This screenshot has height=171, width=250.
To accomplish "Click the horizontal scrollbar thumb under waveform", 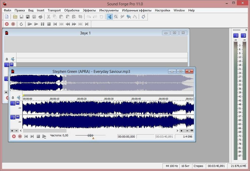I will coord(45,131).
